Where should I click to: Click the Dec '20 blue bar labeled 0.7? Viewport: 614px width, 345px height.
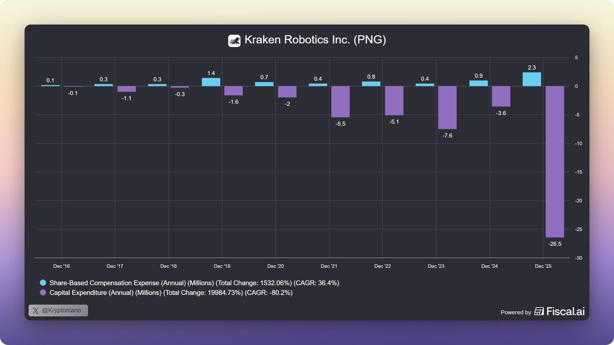tap(265, 84)
